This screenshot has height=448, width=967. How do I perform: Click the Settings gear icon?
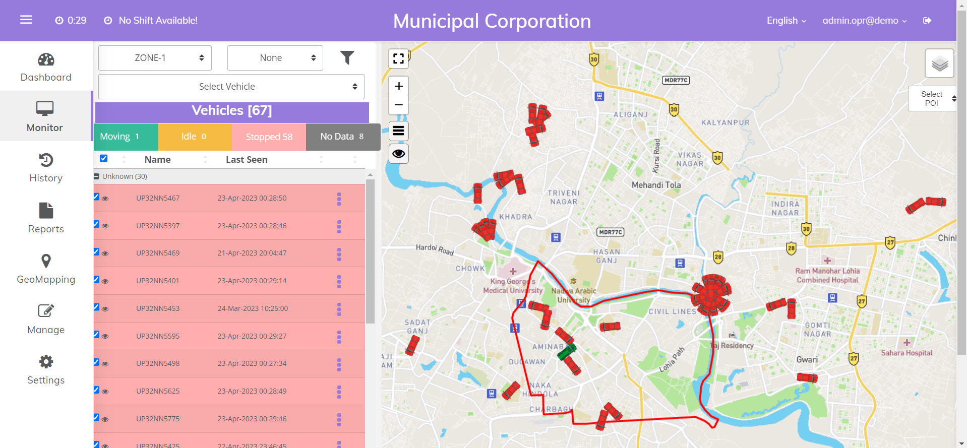click(46, 361)
